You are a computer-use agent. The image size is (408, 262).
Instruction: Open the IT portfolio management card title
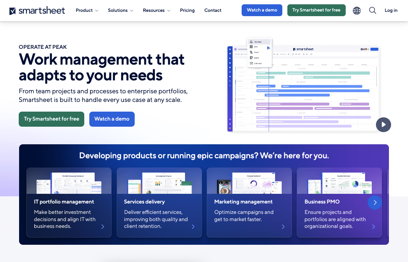tap(64, 202)
